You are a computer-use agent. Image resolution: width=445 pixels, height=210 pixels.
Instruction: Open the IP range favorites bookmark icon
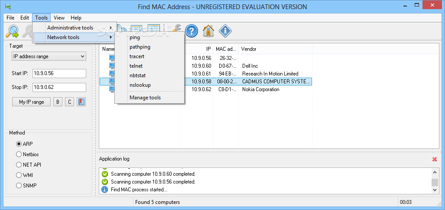(x=81, y=102)
